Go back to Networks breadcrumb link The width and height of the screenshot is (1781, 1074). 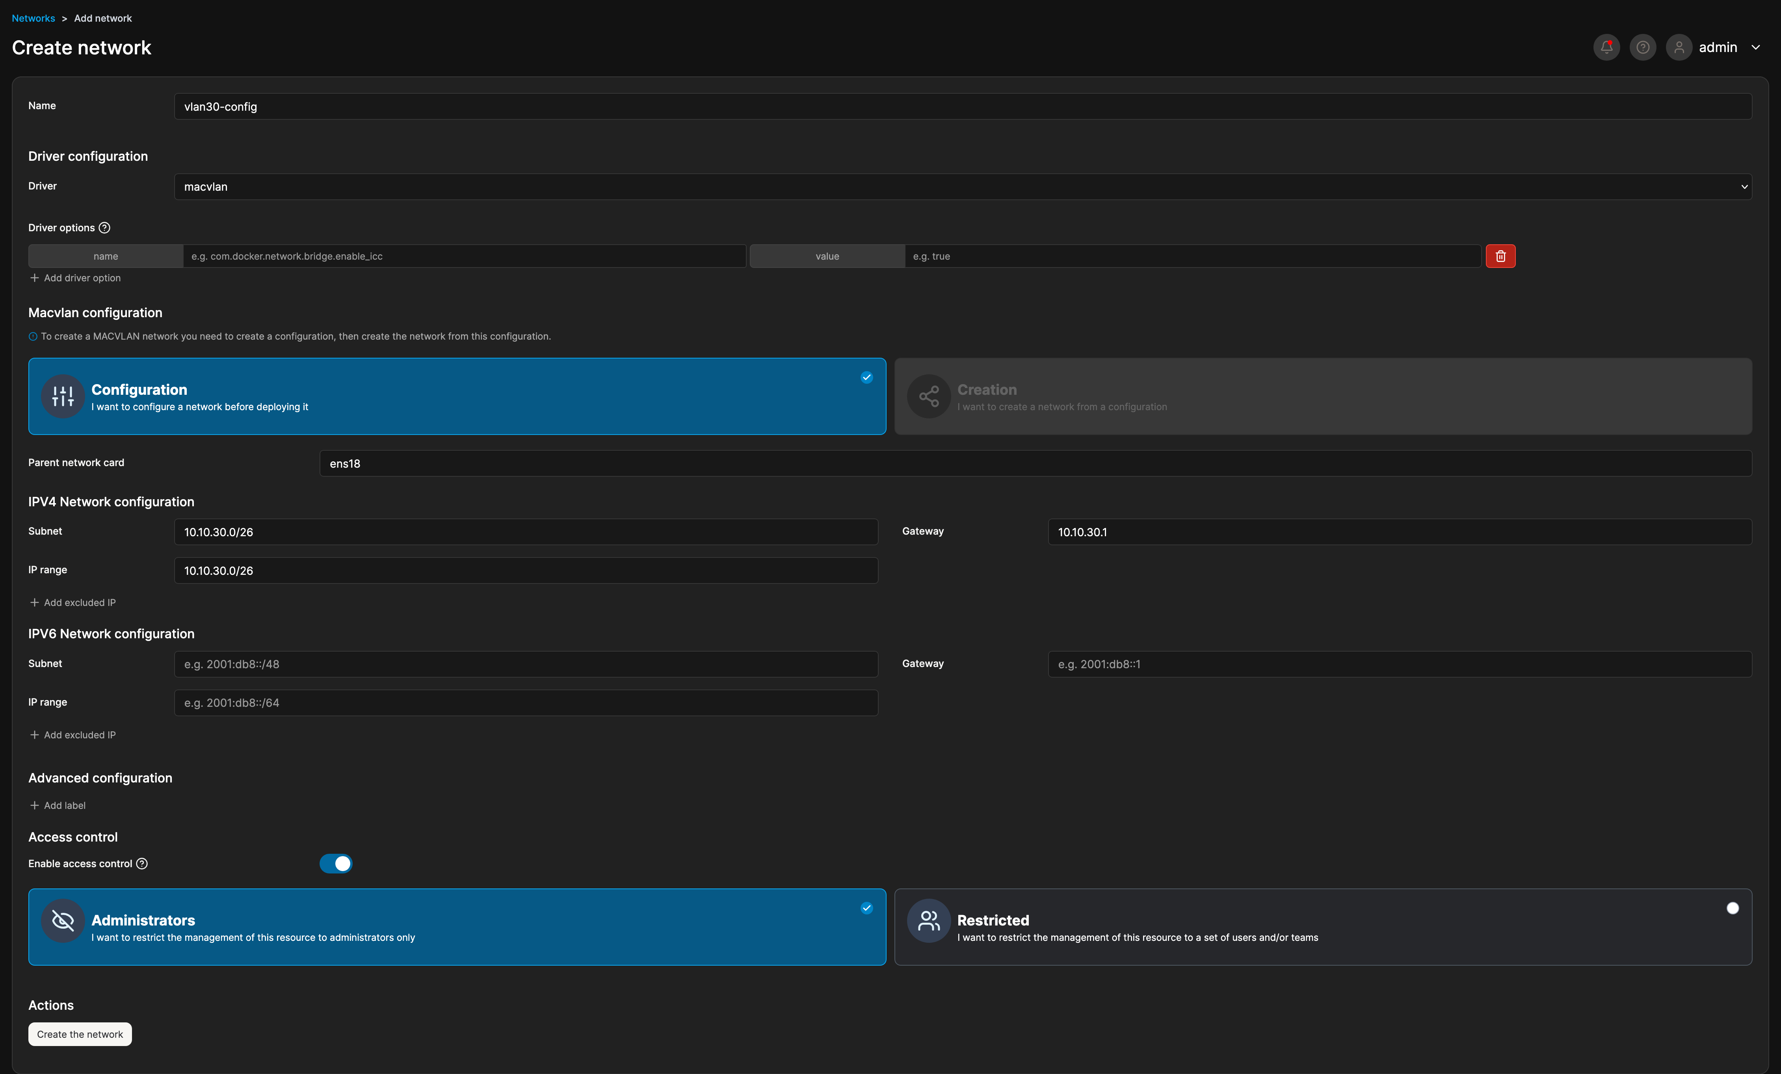pos(33,18)
